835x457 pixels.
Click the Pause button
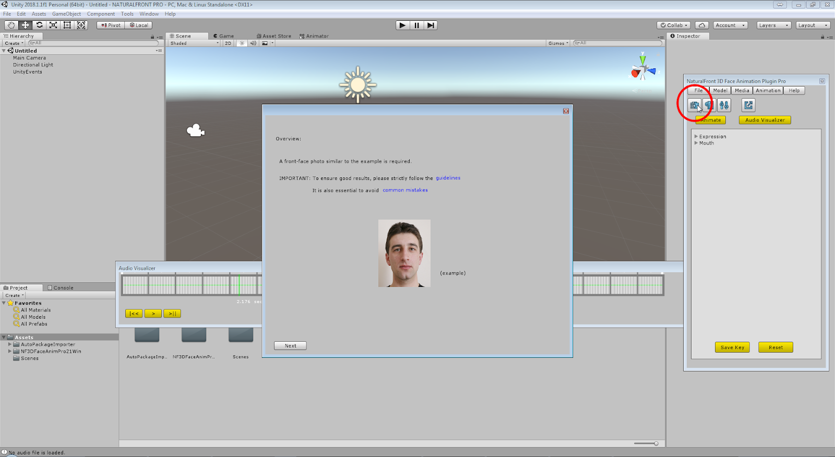[x=416, y=25]
